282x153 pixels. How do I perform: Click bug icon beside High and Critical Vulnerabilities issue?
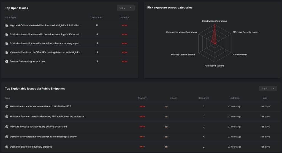(7, 25)
